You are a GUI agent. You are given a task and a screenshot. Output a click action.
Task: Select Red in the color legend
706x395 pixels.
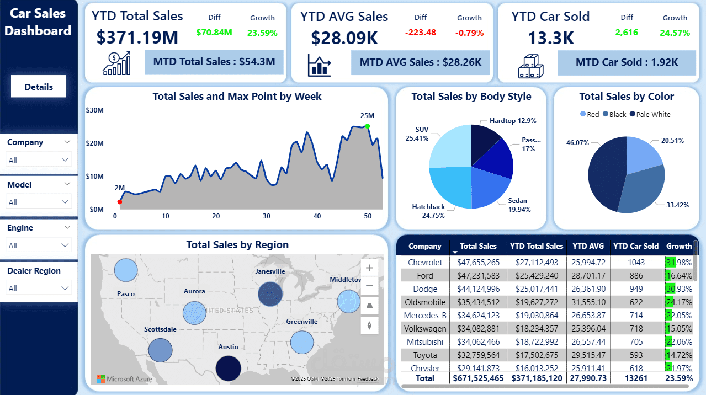(x=590, y=114)
